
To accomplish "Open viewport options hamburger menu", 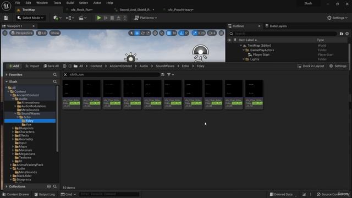I will coord(5,33).
